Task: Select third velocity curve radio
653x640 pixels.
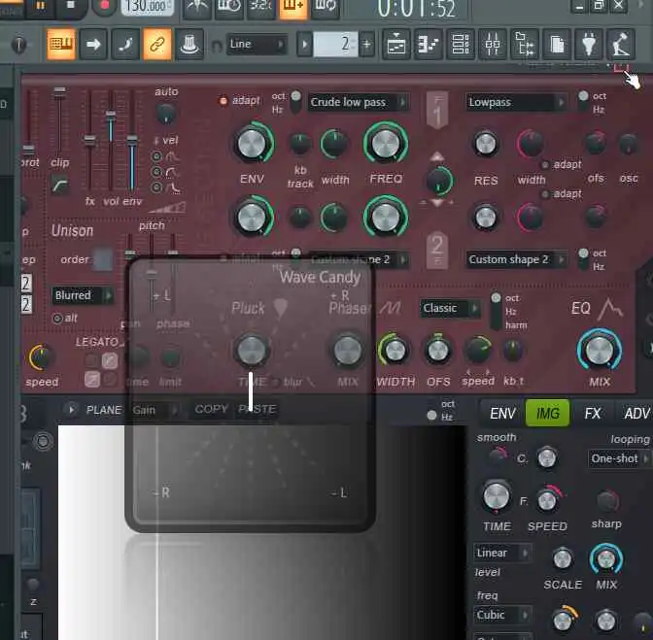Action: (x=156, y=187)
